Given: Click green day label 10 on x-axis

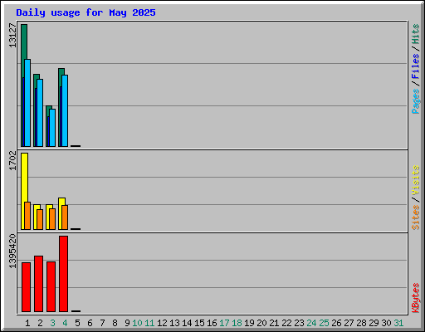Looking at the screenshot, I should tap(137, 323).
